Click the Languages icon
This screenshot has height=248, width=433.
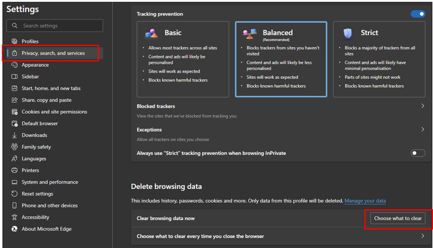click(x=14, y=159)
